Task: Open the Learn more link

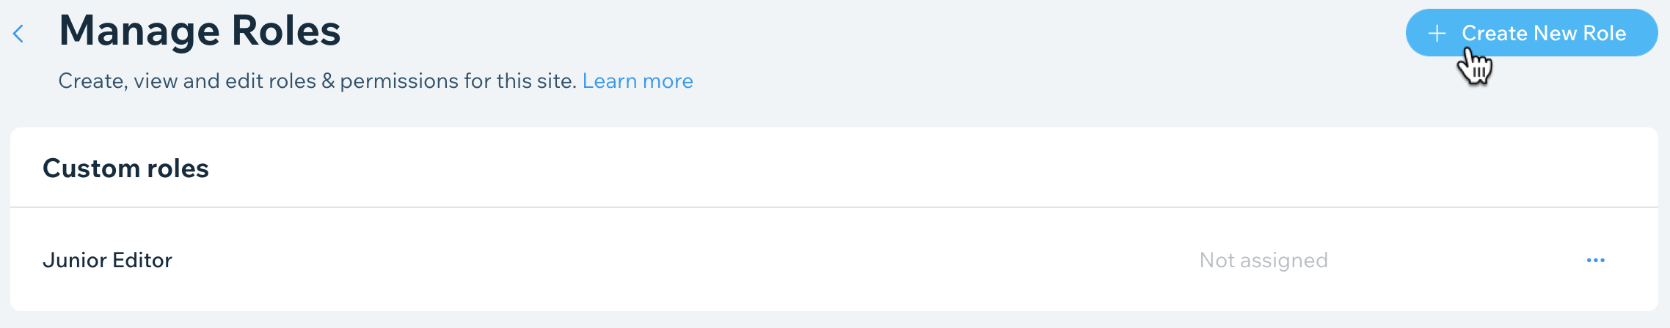Action: (638, 81)
